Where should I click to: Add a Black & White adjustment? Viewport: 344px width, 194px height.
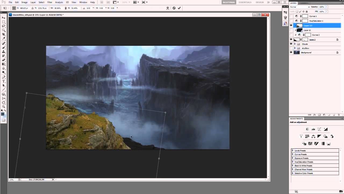pos(319,136)
